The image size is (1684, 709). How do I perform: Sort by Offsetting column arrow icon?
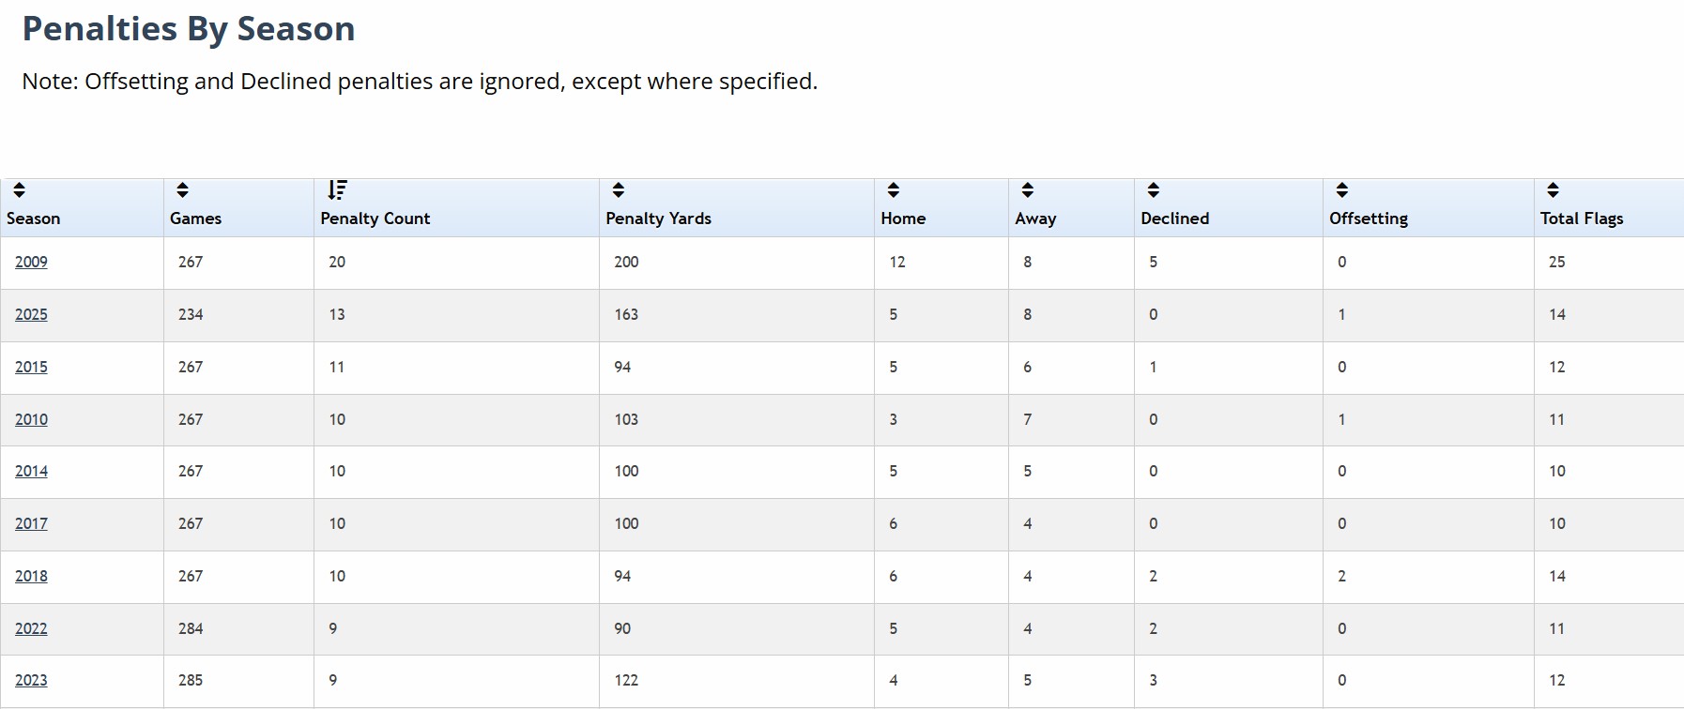click(1342, 190)
